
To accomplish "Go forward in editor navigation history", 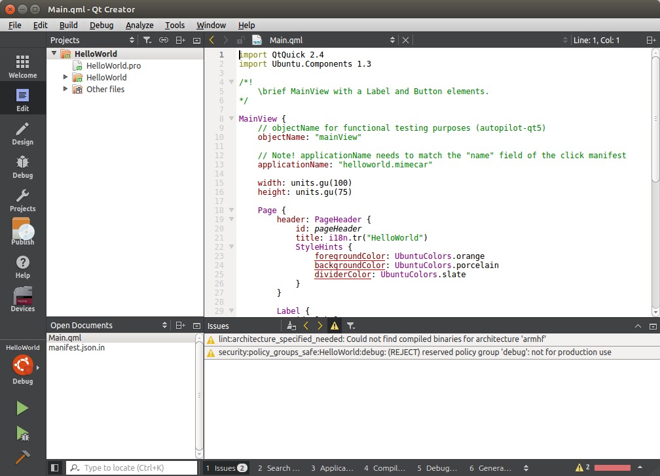I will [x=226, y=40].
